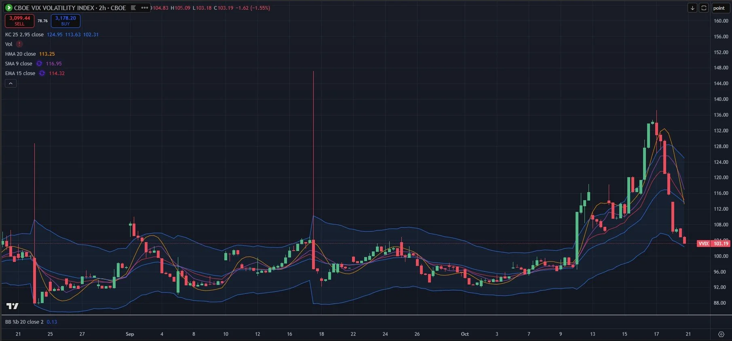Click the EMA value 114.32 in the legend

[x=57, y=73]
